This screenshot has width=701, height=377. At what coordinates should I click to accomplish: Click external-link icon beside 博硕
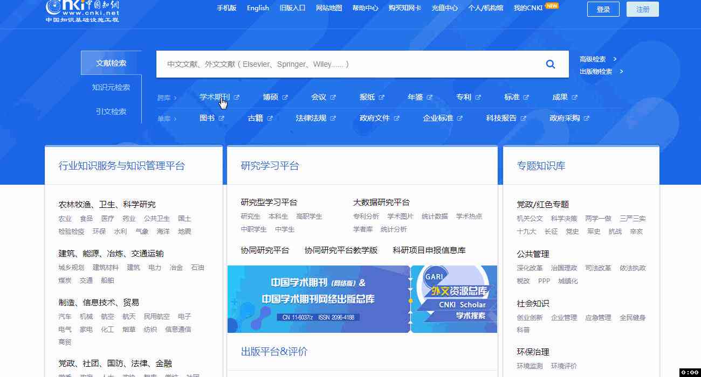285,97
